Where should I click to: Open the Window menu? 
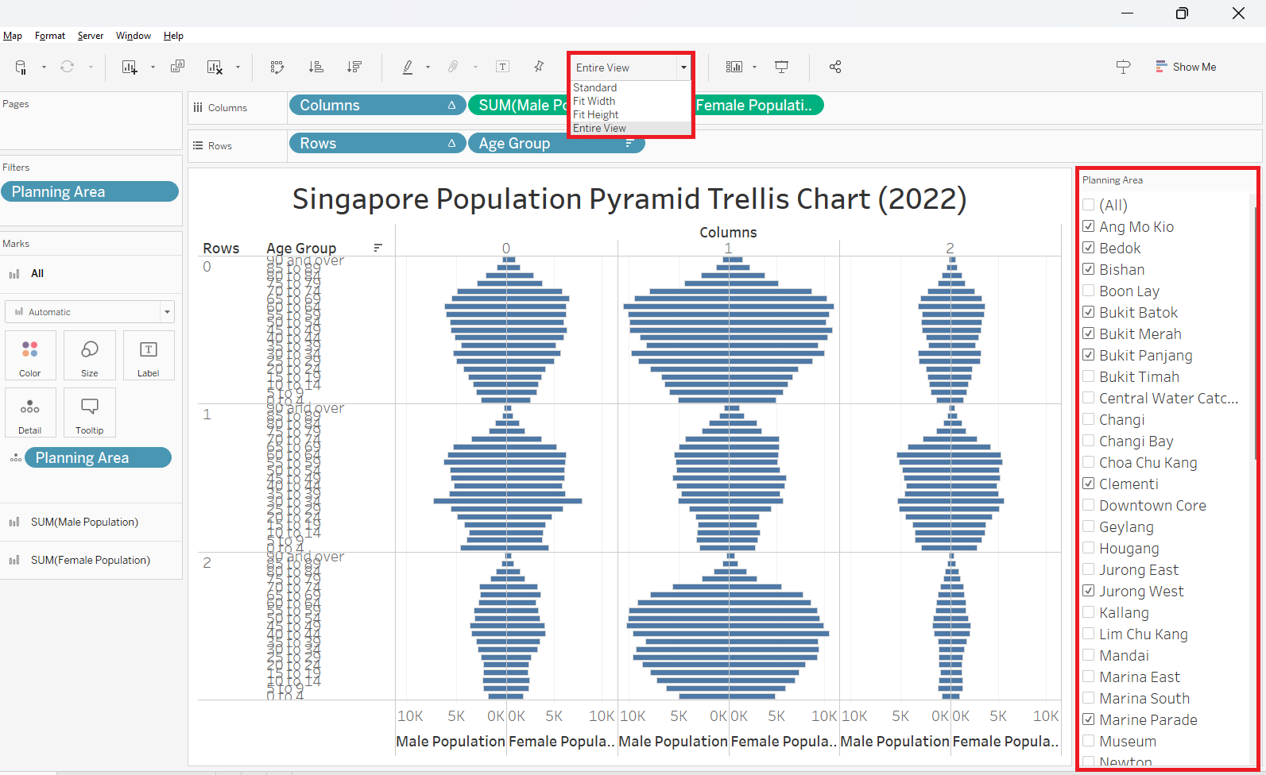tap(133, 36)
